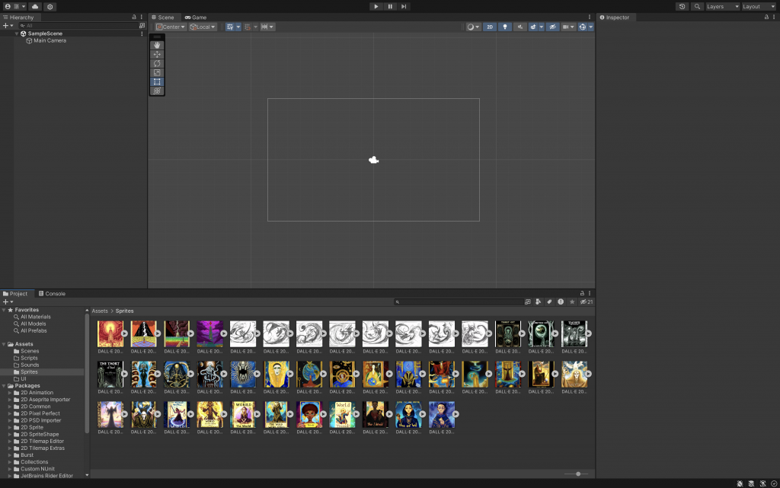Screen dimensions: 780x488
Task: Click the Pause button
Action: pos(390,6)
